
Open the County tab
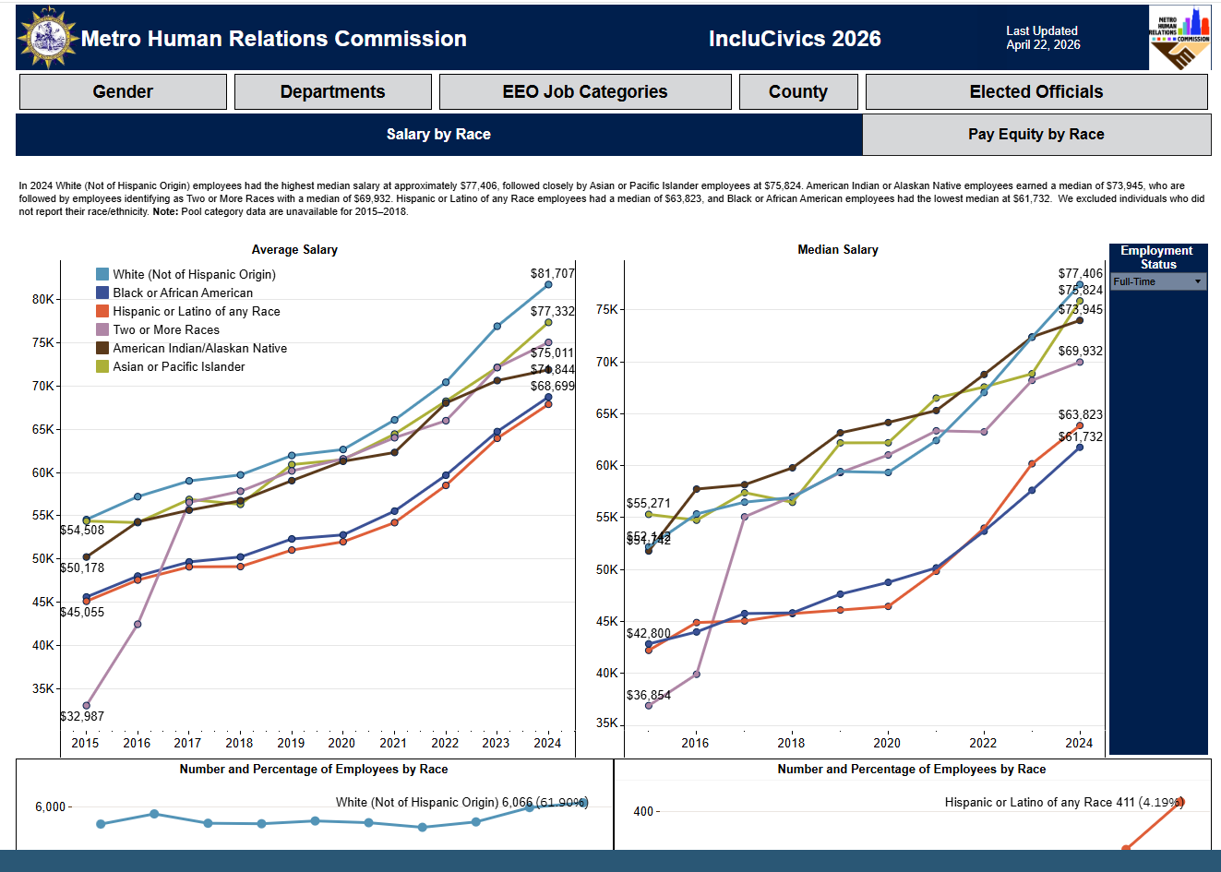[x=798, y=92]
